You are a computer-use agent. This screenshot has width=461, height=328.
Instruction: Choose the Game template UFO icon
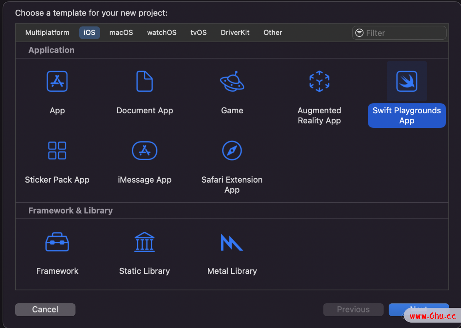[232, 81]
